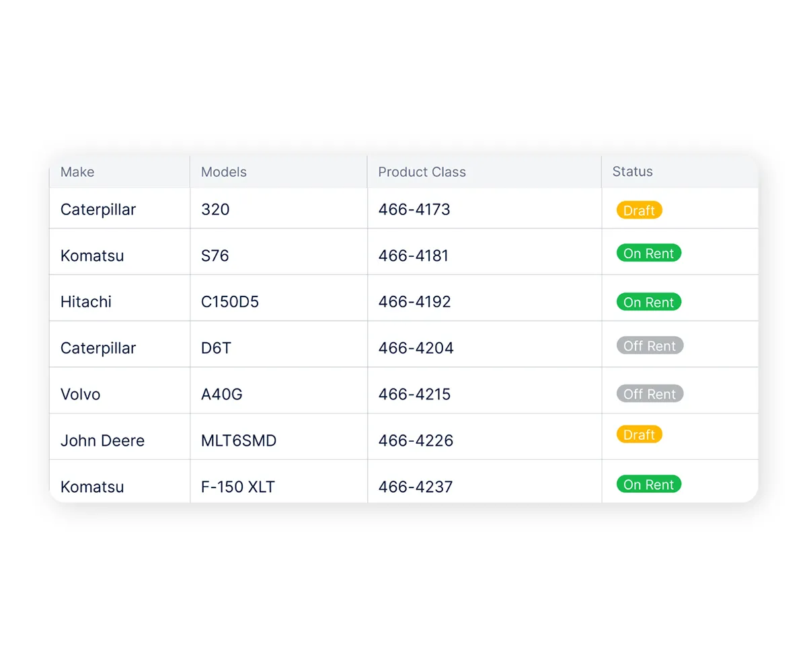This screenshot has width=807, height=671.
Task: Click On Rent badge for S76
Action: 649,253
